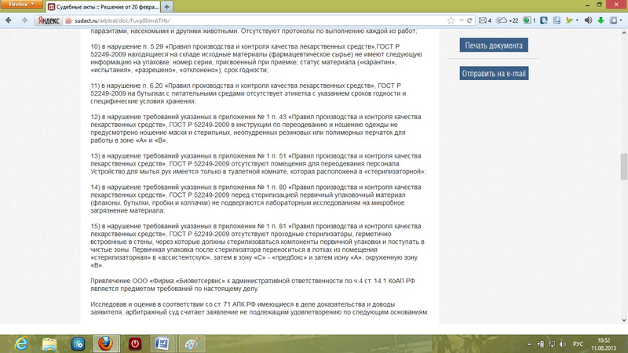Select the 'Судебные акты' browser tab
This screenshot has height=353, width=628.
pyautogui.click(x=104, y=7)
